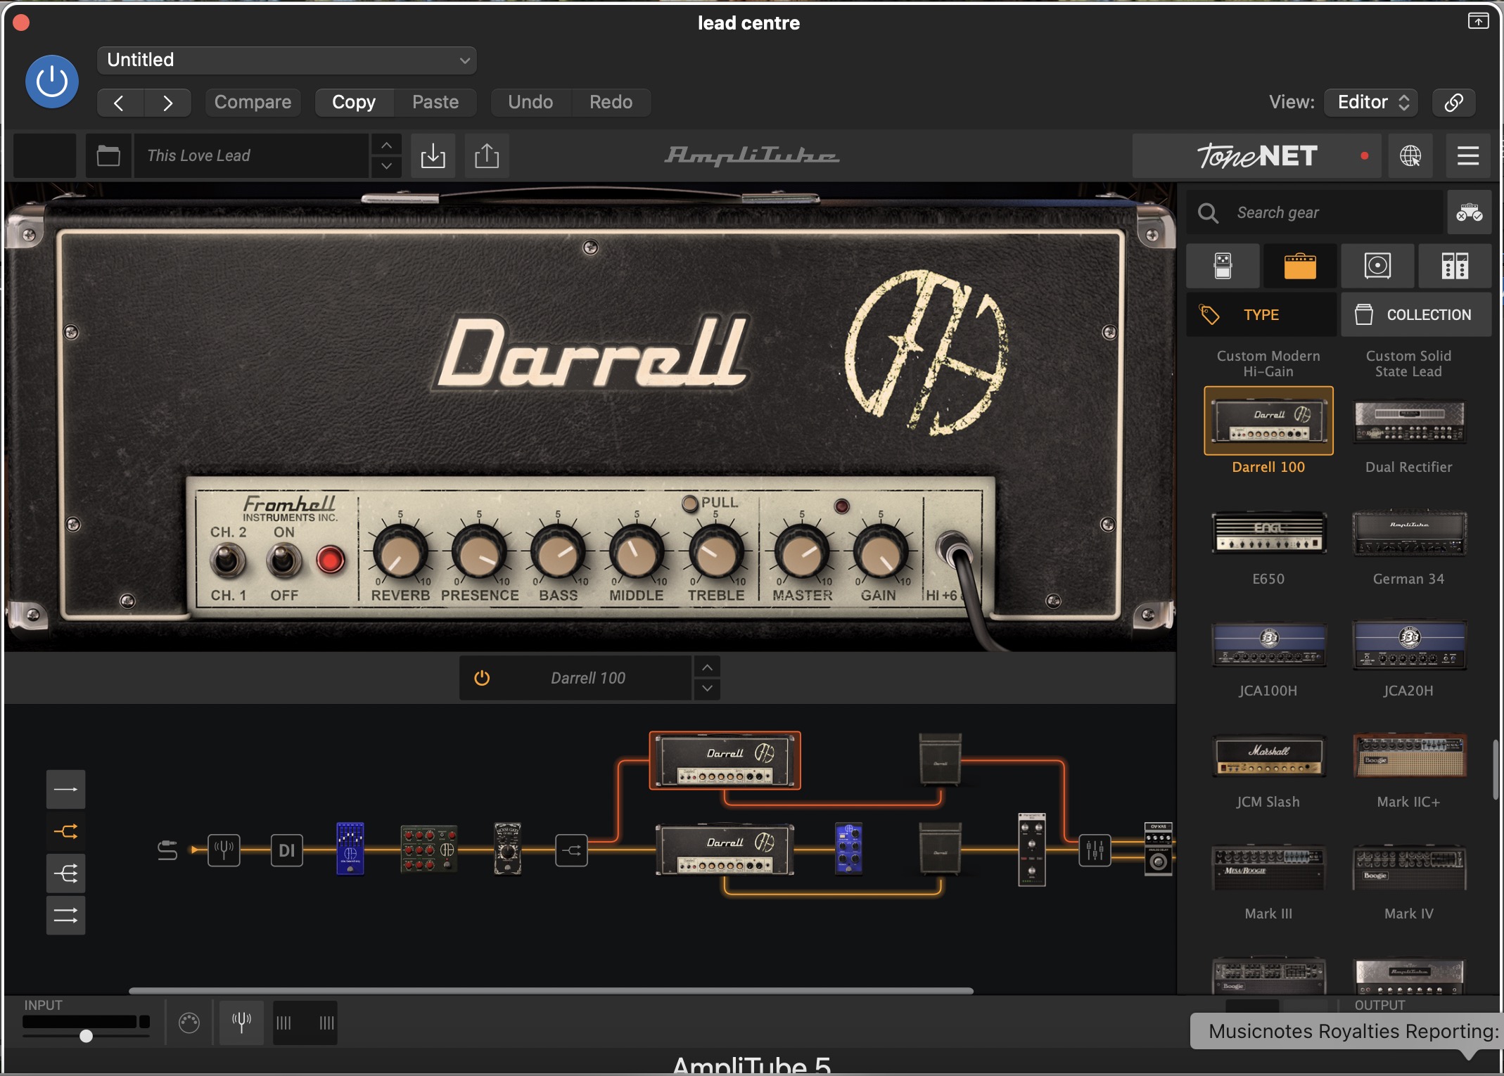1504x1076 pixels.
Task: Open the bottom-bar tuner icon
Action: (x=241, y=1022)
